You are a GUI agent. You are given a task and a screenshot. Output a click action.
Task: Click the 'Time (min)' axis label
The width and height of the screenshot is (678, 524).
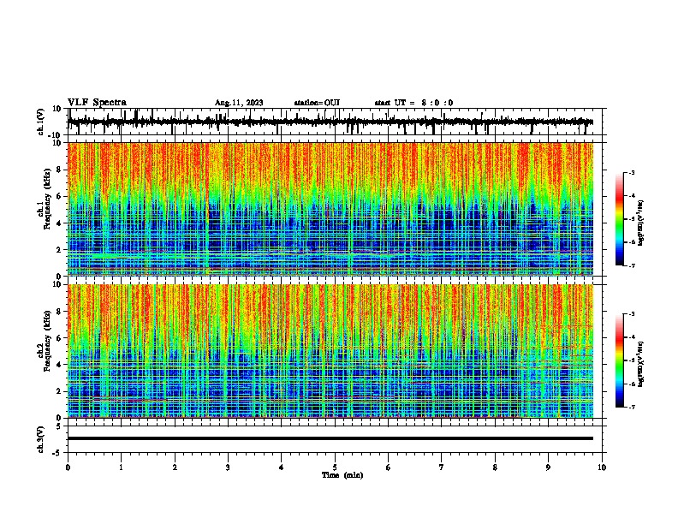click(x=342, y=475)
